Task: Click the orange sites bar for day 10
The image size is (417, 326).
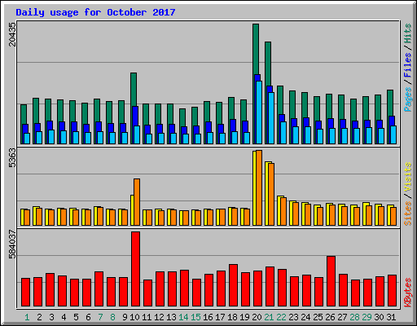Action: tap(137, 202)
